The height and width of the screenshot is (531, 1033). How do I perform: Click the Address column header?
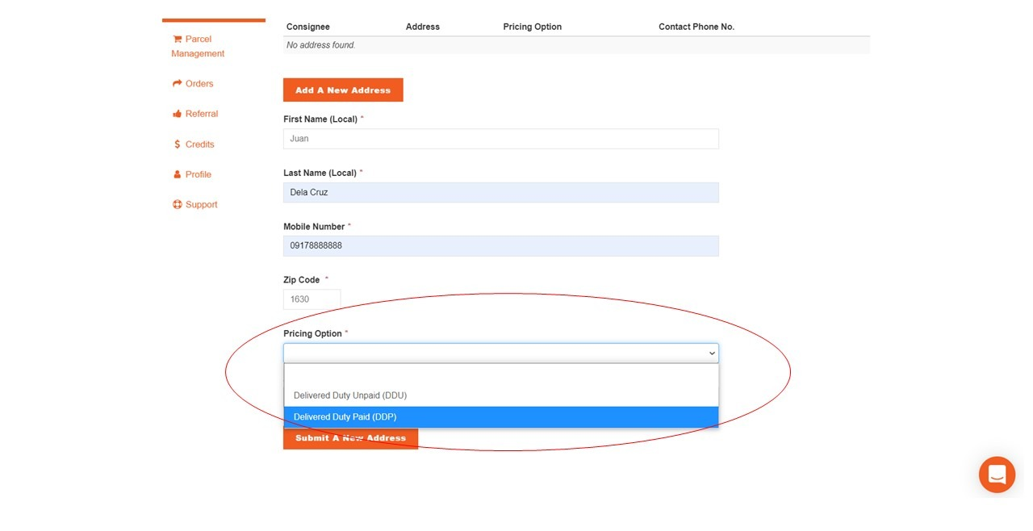click(x=423, y=27)
